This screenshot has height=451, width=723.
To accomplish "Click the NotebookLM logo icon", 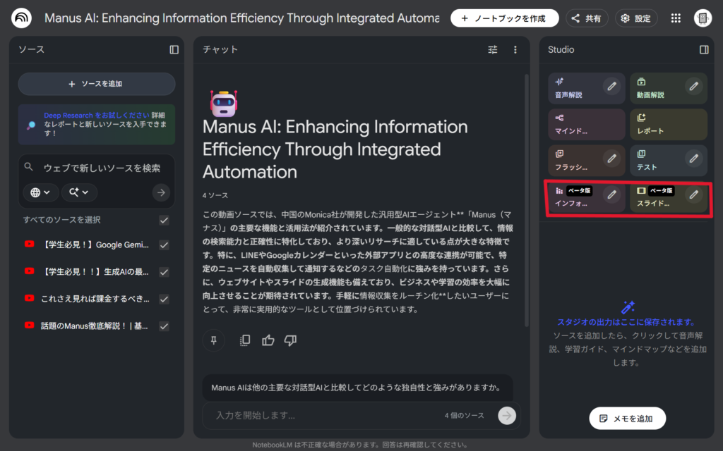I will [21, 18].
